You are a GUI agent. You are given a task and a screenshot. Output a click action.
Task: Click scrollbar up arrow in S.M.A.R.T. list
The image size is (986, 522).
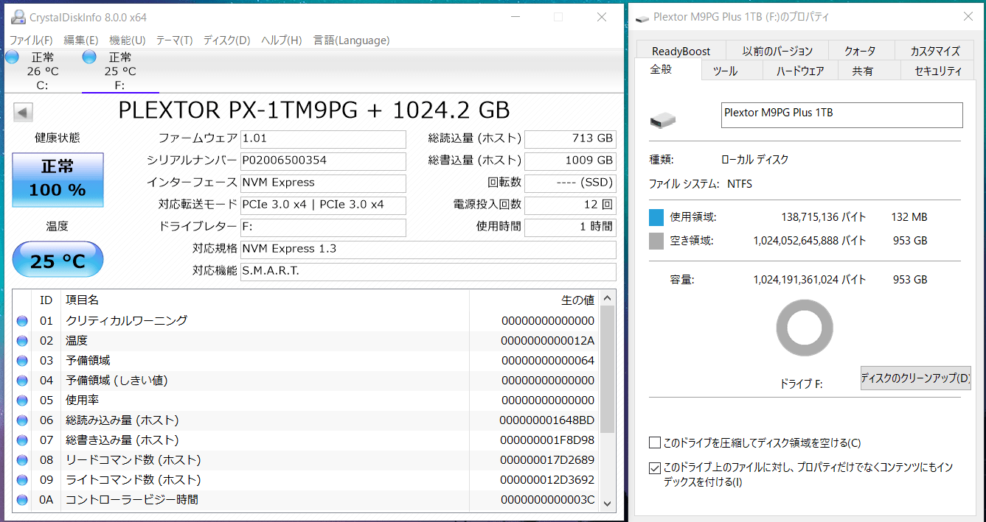(x=608, y=298)
